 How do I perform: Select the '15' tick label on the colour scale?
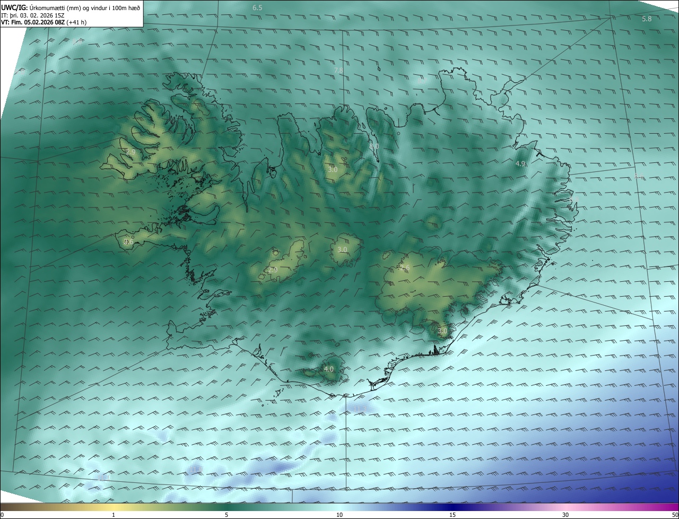452,515
